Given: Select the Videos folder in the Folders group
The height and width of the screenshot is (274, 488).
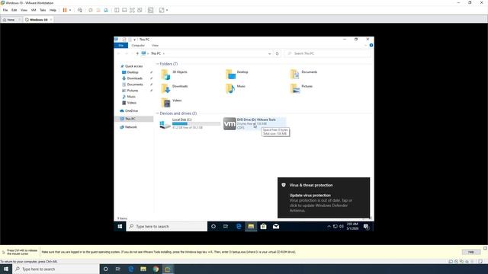Looking at the screenshot, I should (x=171, y=103).
